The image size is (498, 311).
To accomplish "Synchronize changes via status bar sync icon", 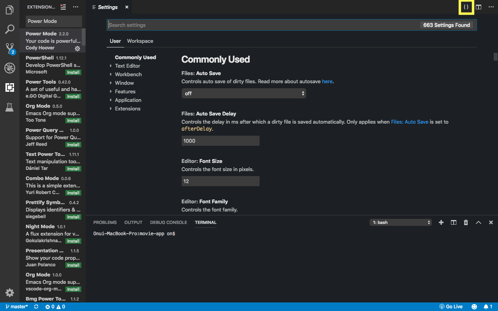I will [36, 307].
